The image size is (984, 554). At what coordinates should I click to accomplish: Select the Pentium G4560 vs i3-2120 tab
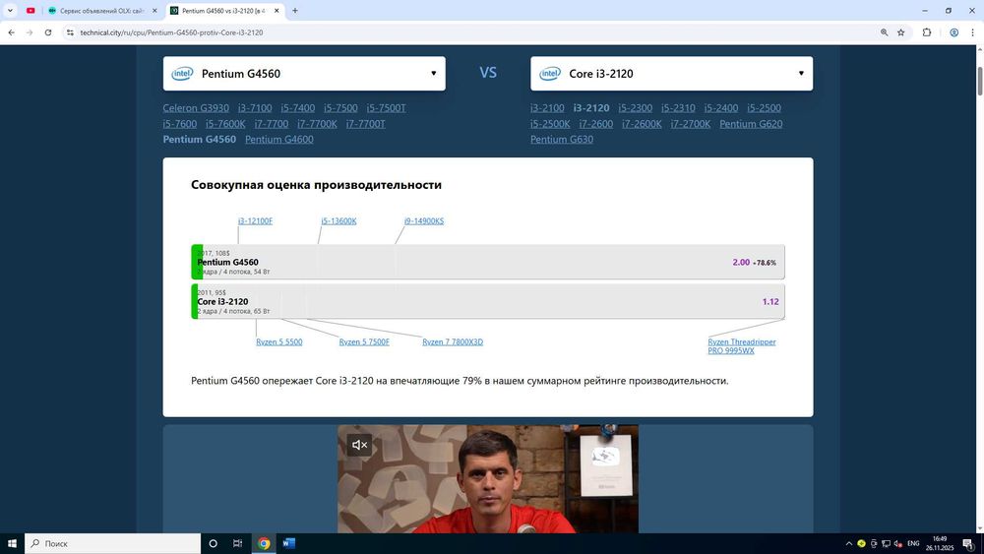pos(226,11)
